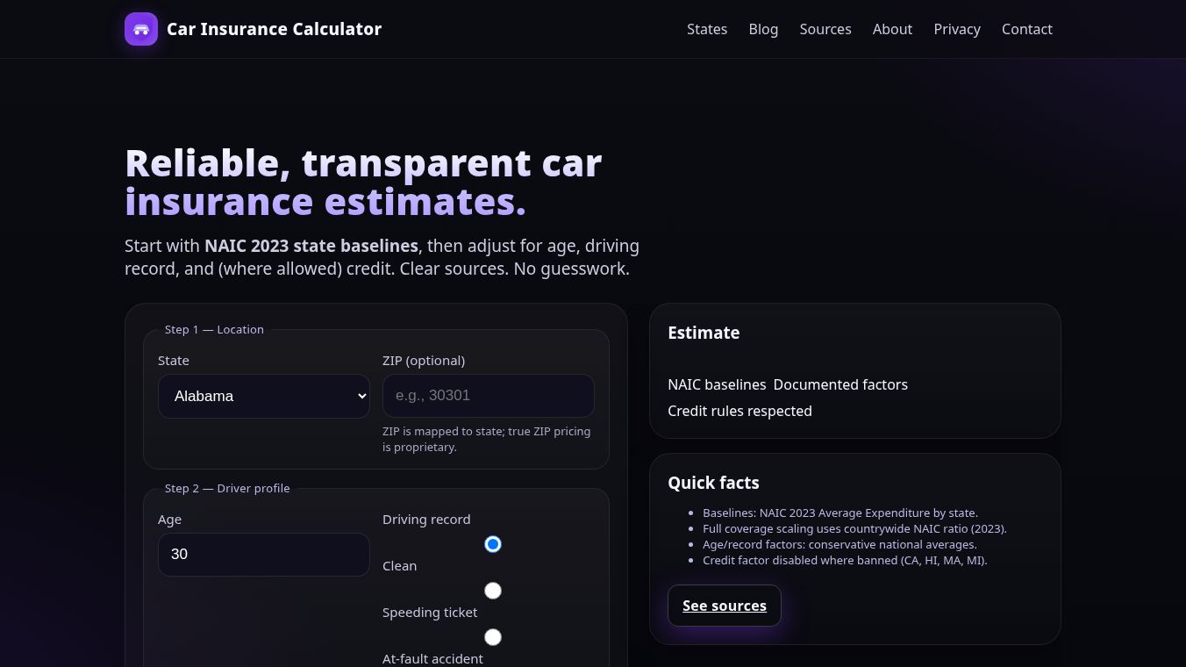Click the 'Age/record factors' fact line
The width and height of the screenshot is (1186, 667).
[839, 544]
